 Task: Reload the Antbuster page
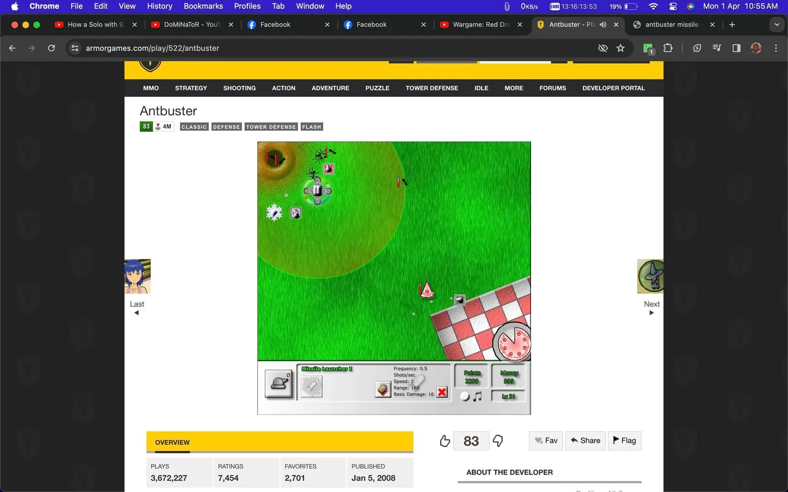[x=51, y=48]
